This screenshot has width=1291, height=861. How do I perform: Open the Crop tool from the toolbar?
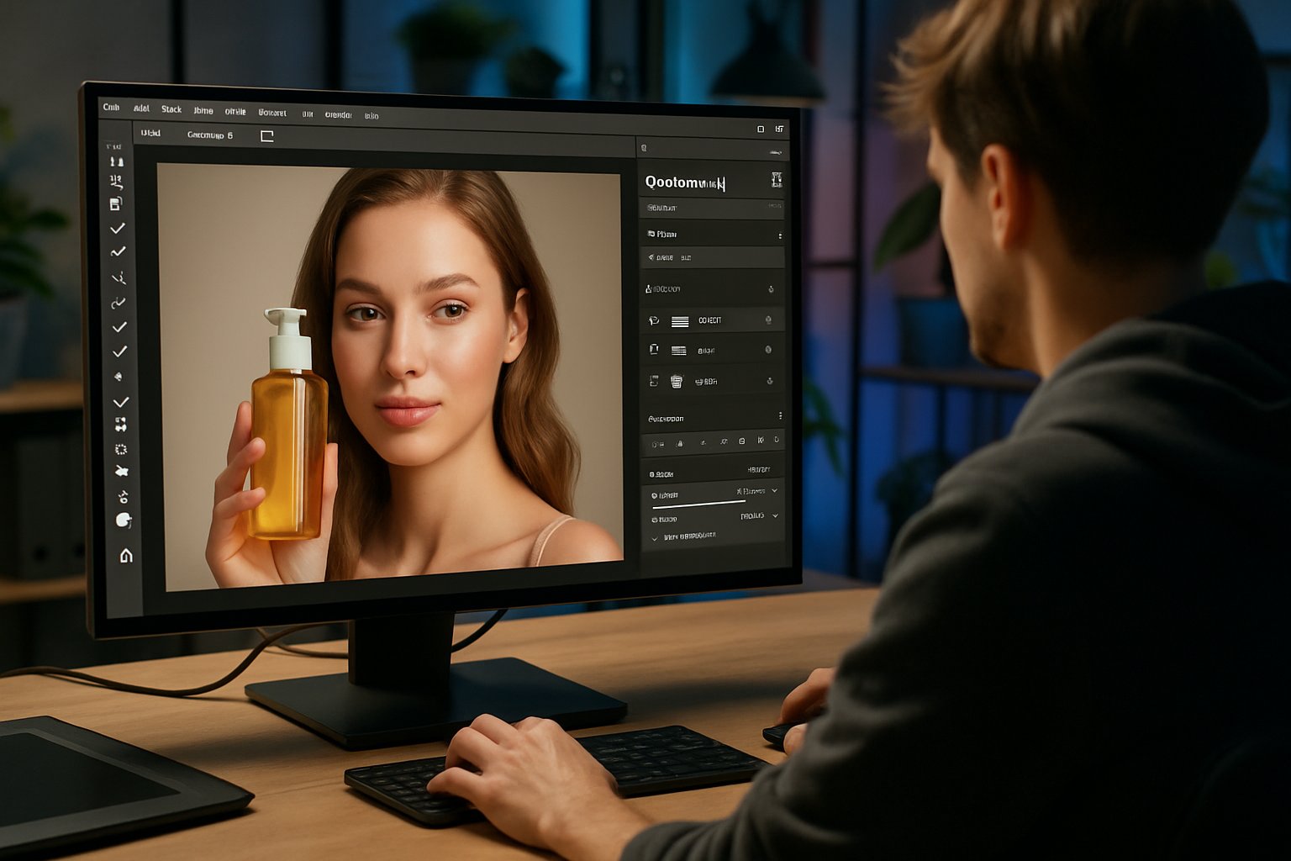point(118,203)
